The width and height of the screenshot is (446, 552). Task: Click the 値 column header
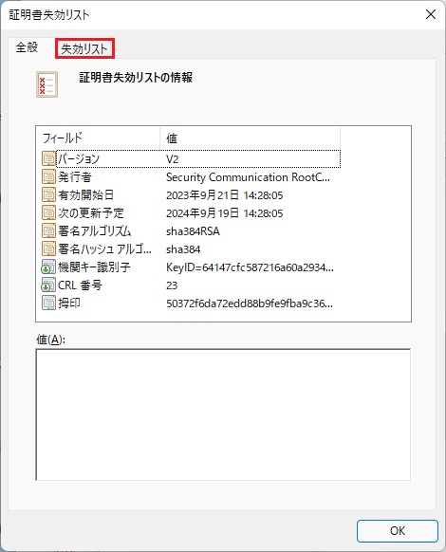251,138
